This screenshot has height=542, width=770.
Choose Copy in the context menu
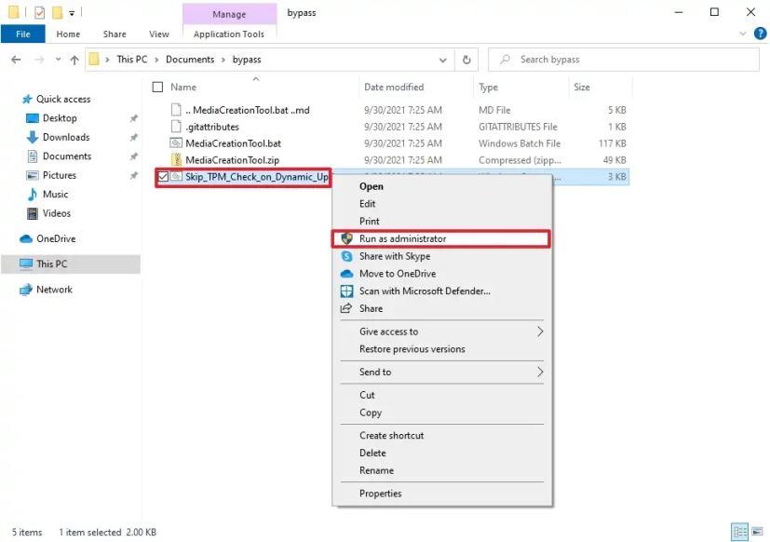point(371,413)
